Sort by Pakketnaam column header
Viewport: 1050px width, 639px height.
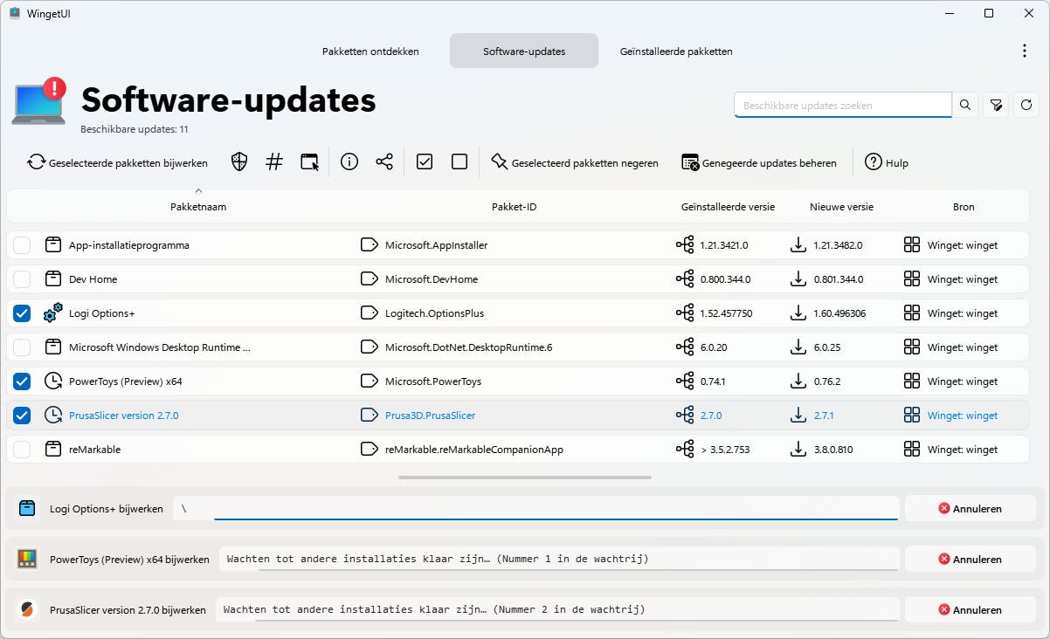pyautogui.click(x=198, y=207)
